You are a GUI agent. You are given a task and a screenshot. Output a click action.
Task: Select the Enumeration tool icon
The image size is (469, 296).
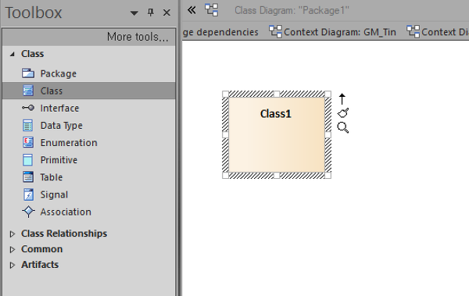point(28,142)
